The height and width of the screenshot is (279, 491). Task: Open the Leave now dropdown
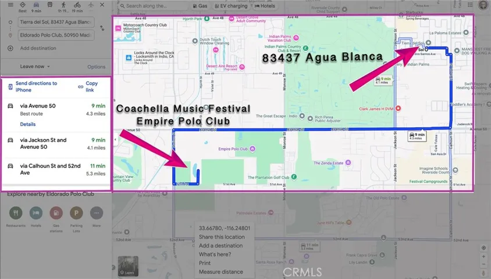[x=35, y=66]
